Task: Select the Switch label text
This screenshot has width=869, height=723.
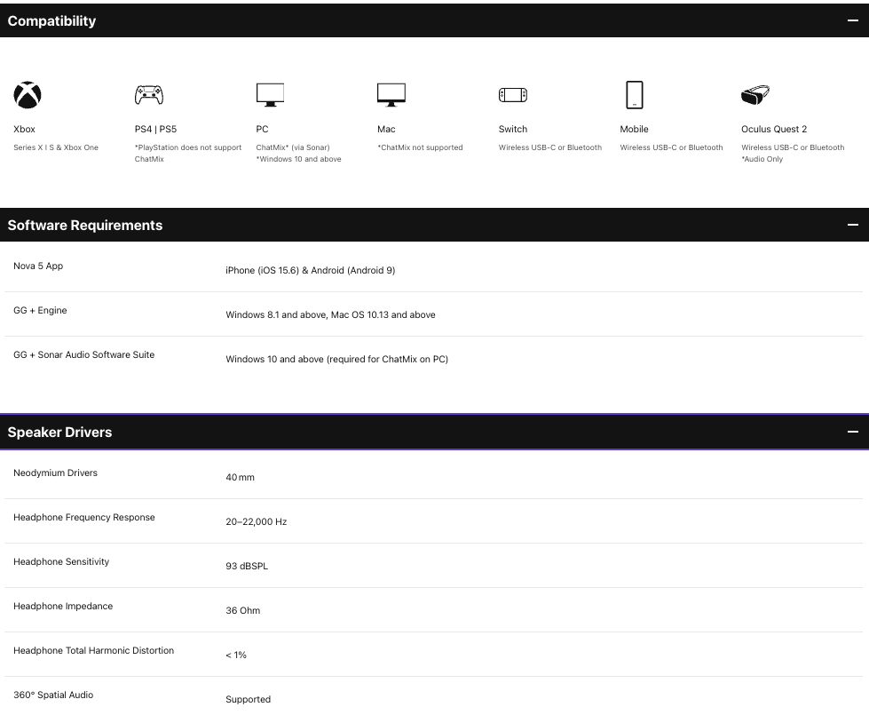Action: point(513,129)
